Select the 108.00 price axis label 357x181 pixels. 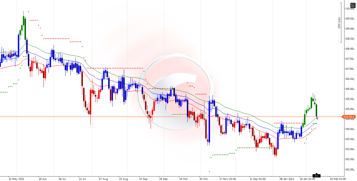tap(350, 49)
